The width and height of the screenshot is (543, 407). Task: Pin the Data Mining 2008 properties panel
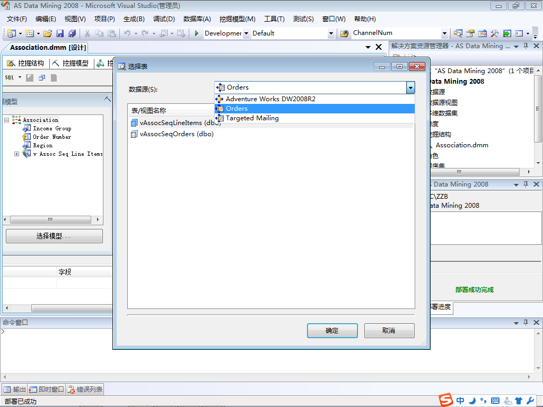pyautogui.click(x=526, y=184)
